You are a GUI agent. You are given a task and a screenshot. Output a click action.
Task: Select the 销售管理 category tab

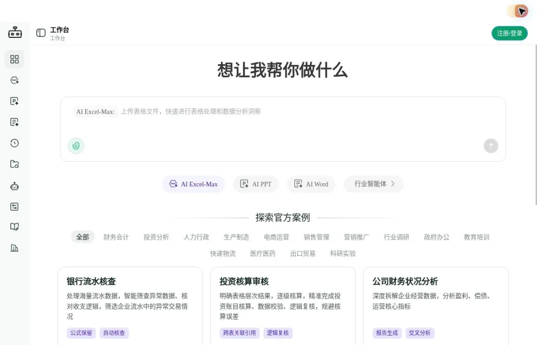click(316, 237)
